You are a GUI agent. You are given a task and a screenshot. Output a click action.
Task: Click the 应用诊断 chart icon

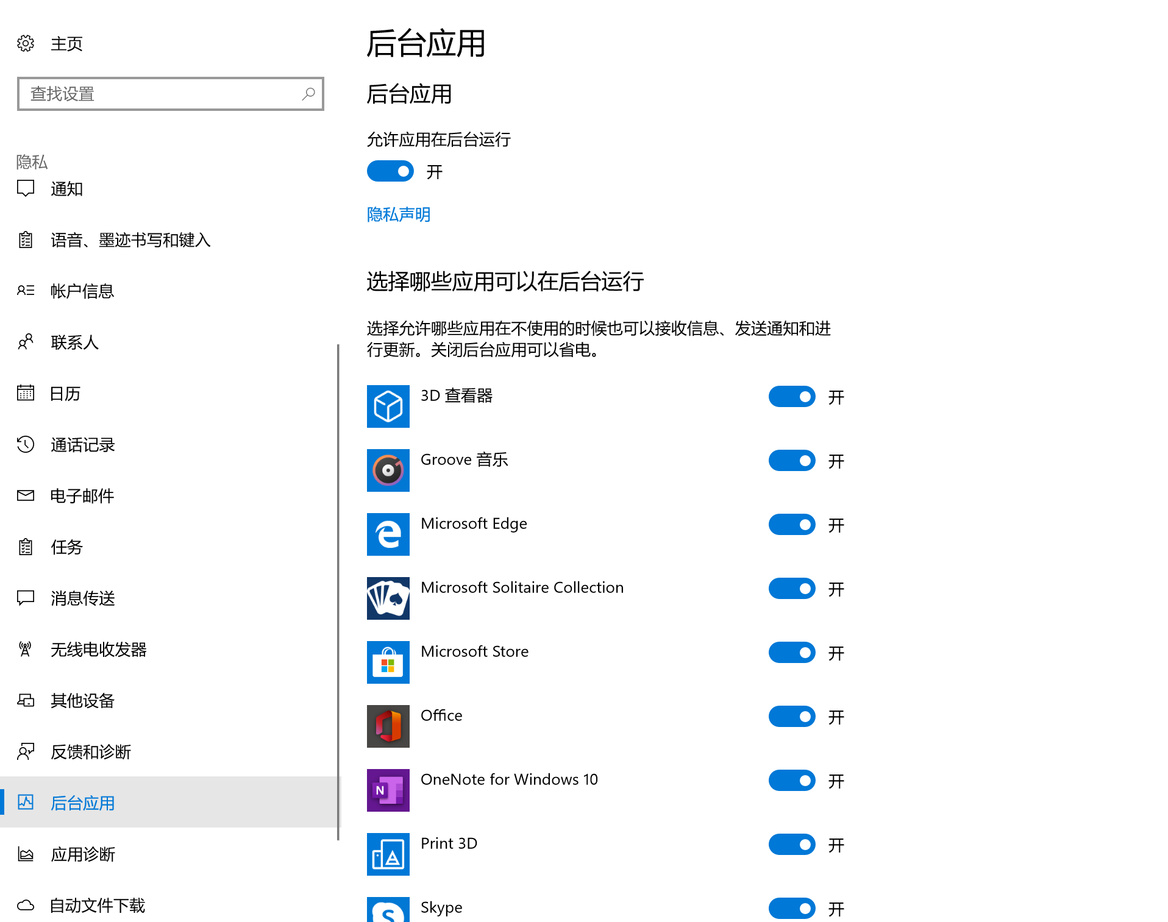26,854
